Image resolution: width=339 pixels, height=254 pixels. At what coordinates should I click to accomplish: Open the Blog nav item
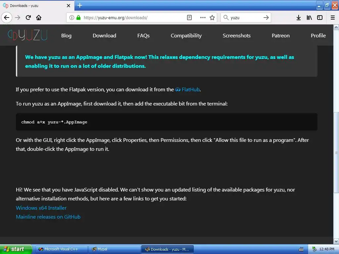pyautogui.click(x=66, y=36)
